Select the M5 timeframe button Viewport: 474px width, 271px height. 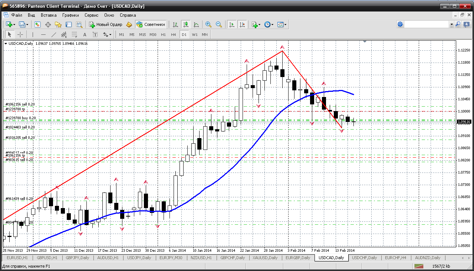pyautogui.click(x=132, y=34)
